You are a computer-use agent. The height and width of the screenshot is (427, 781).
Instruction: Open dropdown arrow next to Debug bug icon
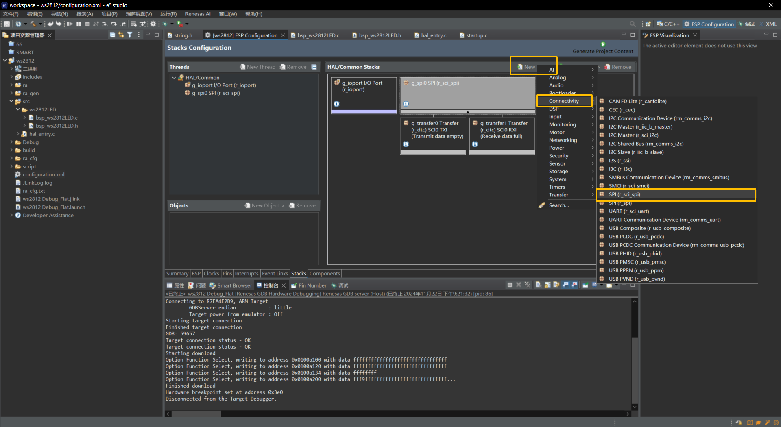point(172,24)
